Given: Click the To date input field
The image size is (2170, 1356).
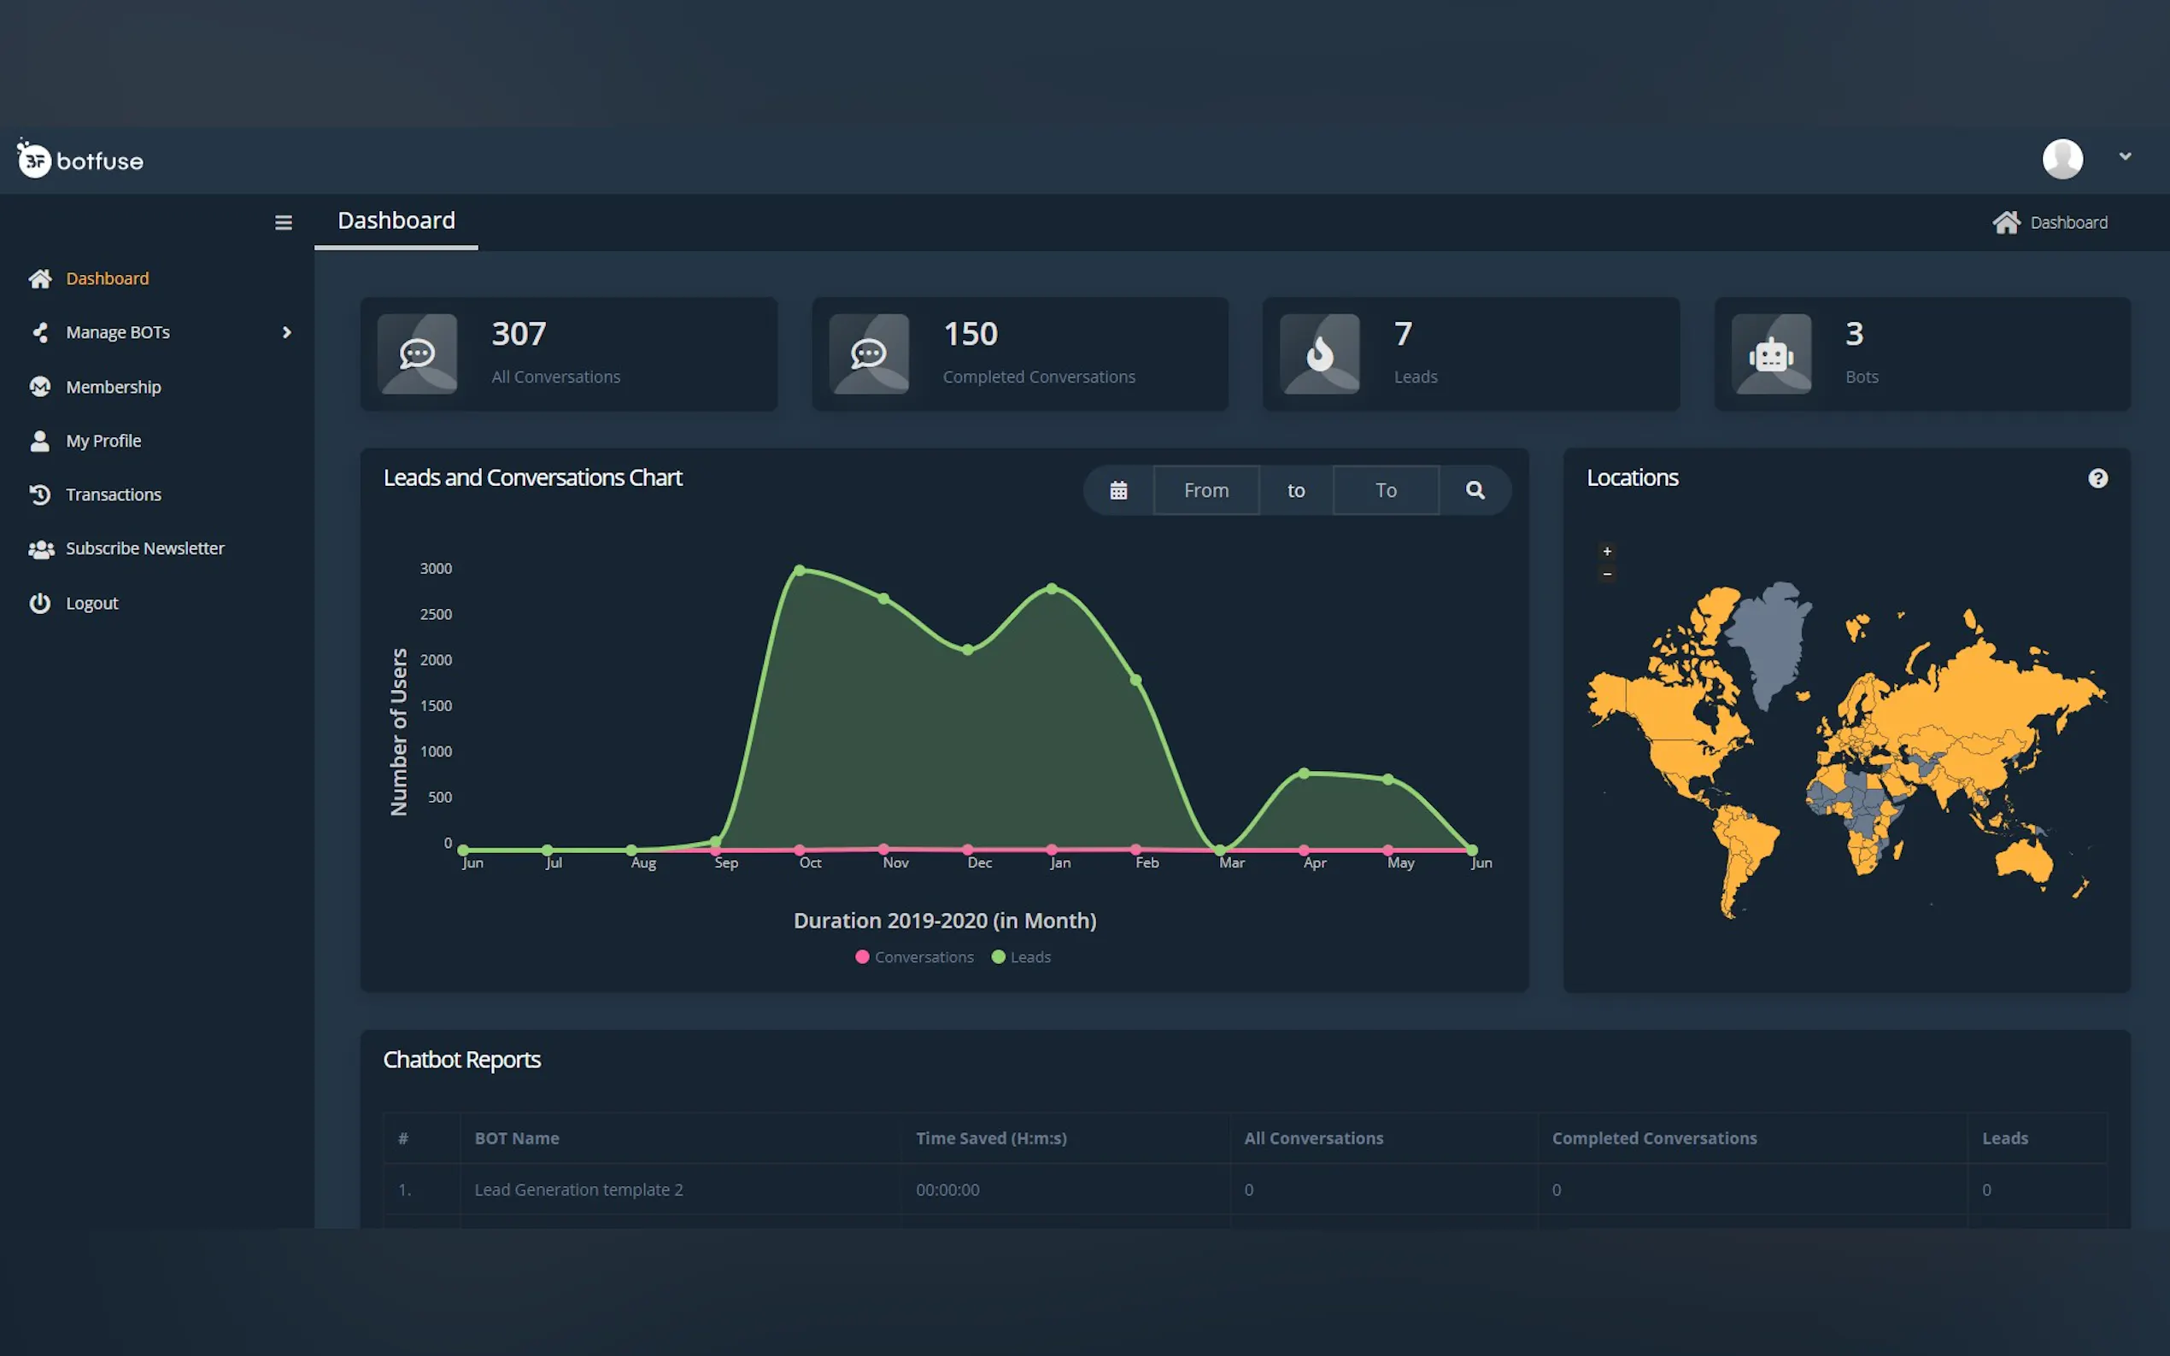Looking at the screenshot, I should 1385,490.
